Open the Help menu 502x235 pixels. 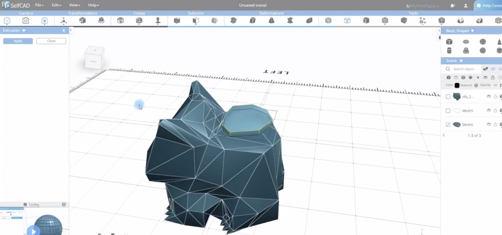pyautogui.click(x=94, y=5)
